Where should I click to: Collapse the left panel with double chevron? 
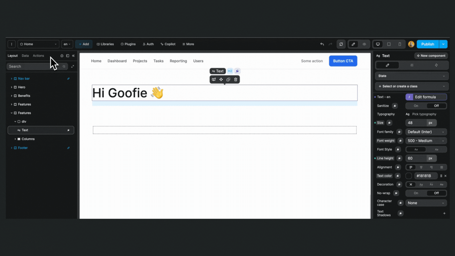(x=73, y=56)
